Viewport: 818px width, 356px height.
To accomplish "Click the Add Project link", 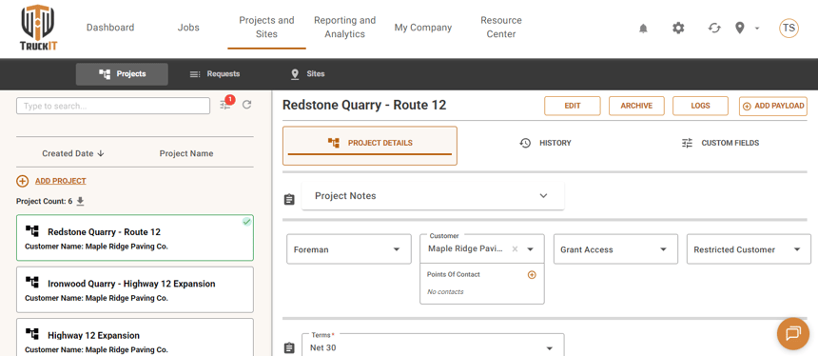I will 61,181.
